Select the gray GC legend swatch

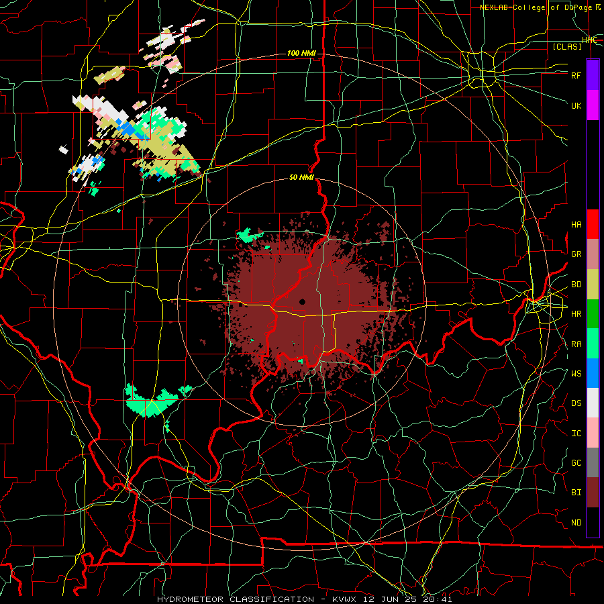593,462
